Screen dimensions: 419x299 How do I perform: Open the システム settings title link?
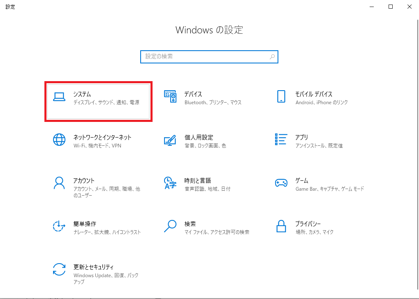tap(82, 94)
